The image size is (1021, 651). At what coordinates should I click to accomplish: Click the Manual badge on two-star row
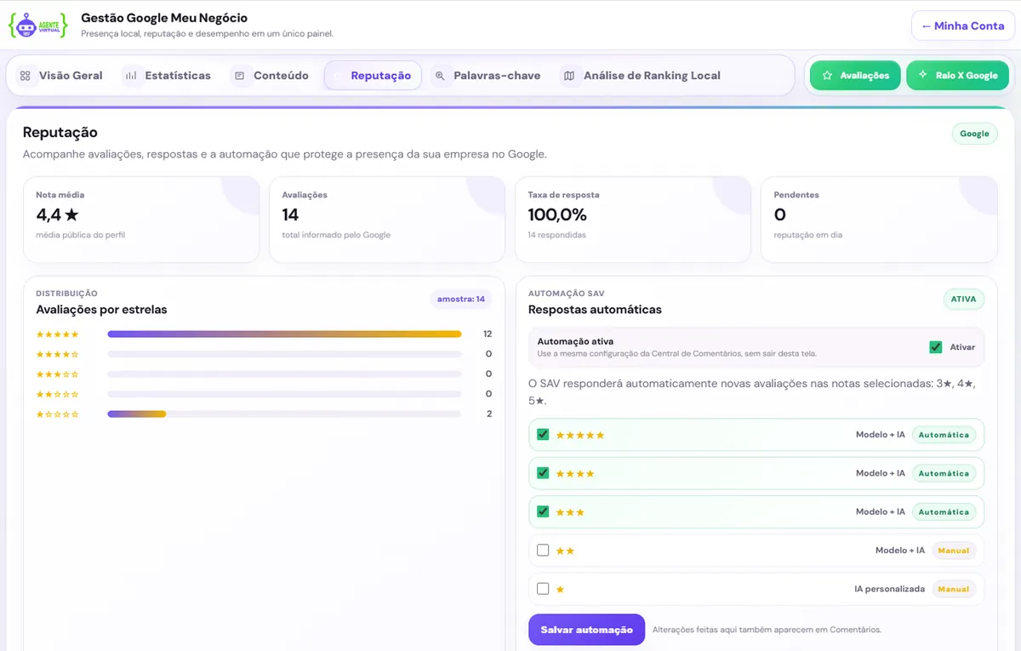coord(953,551)
